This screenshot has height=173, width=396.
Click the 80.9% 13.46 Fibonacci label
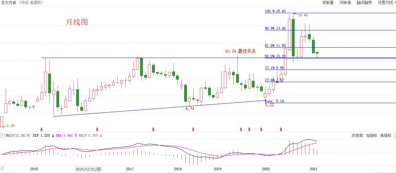pyautogui.click(x=275, y=28)
